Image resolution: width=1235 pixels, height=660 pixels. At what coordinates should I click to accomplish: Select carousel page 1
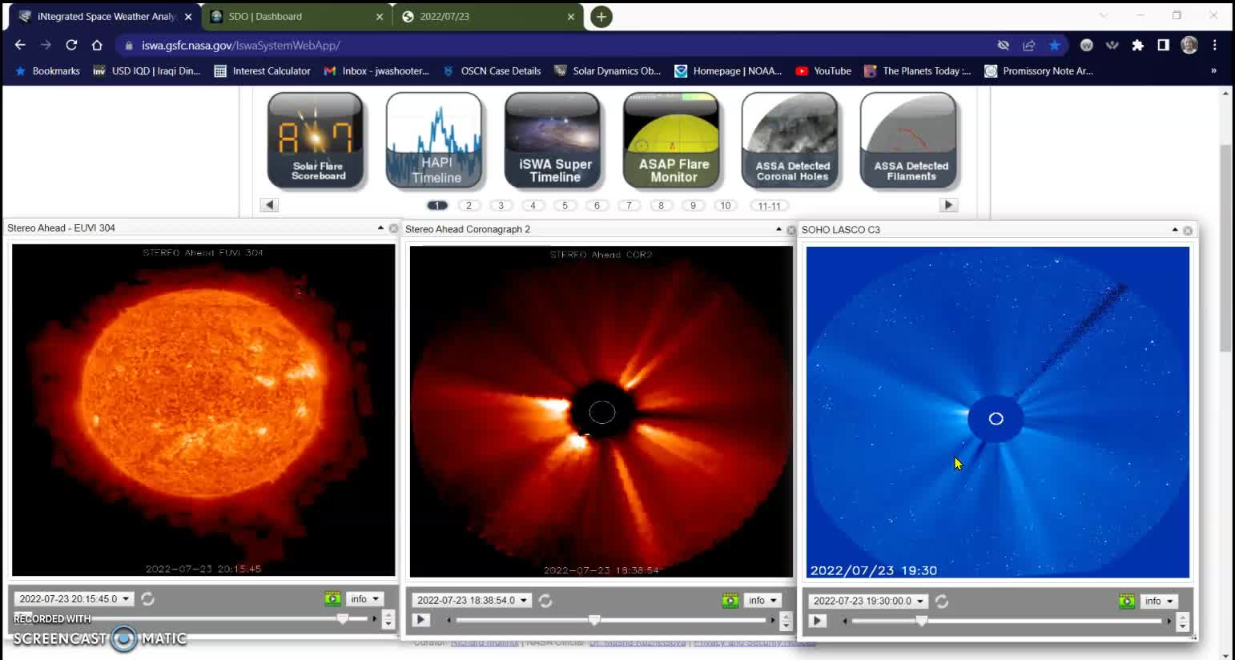click(437, 206)
